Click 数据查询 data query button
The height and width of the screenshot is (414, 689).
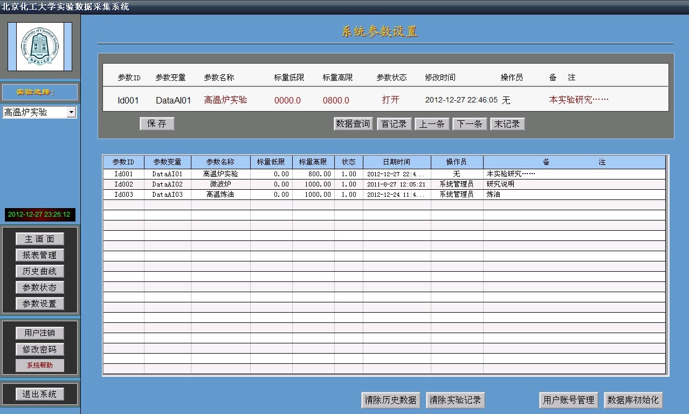(353, 124)
